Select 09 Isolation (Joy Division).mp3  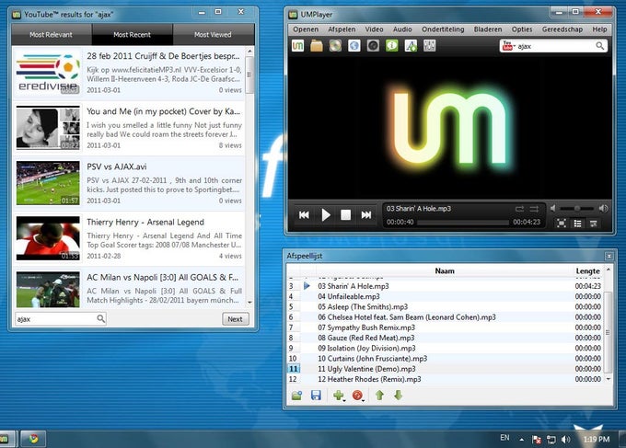tap(445, 349)
